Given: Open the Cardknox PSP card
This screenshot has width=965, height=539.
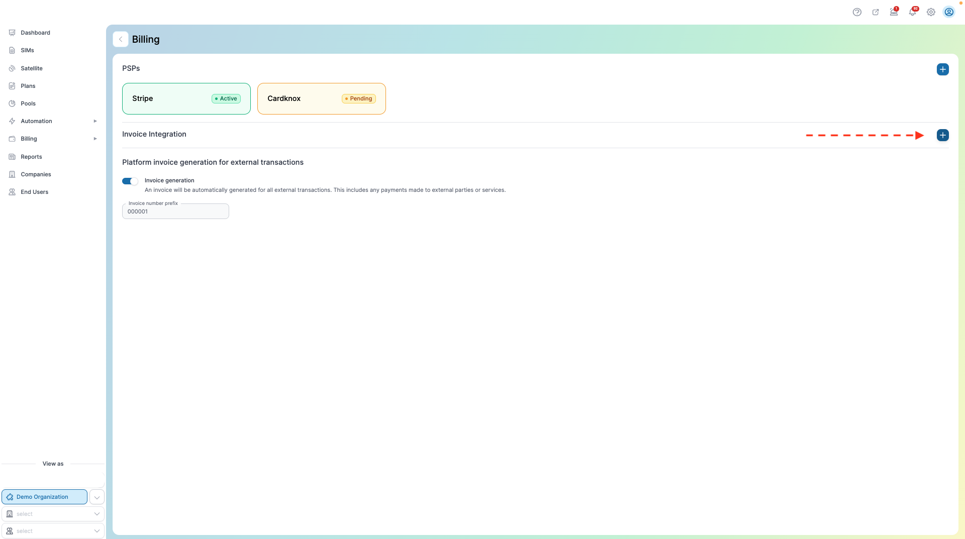Looking at the screenshot, I should pyautogui.click(x=322, y=98).
